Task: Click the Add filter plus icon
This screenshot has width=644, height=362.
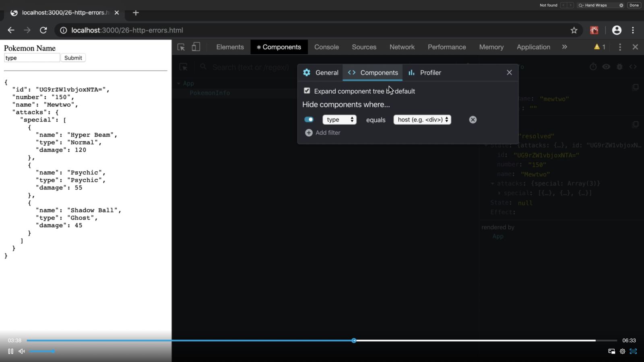Action: click(309, 133)
